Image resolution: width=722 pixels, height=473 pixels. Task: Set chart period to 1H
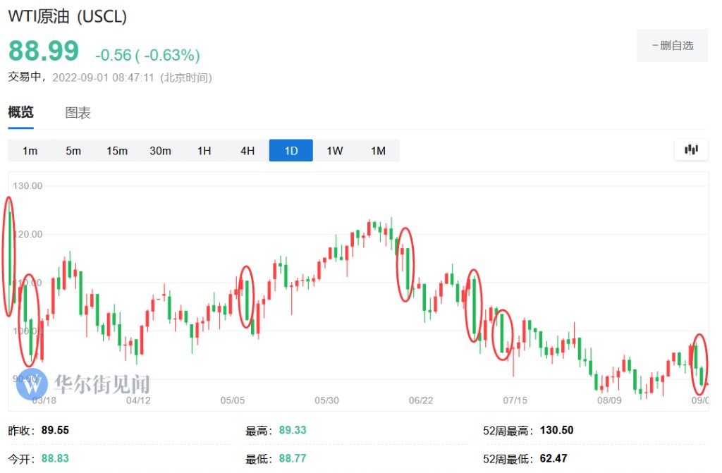point(204,151)
